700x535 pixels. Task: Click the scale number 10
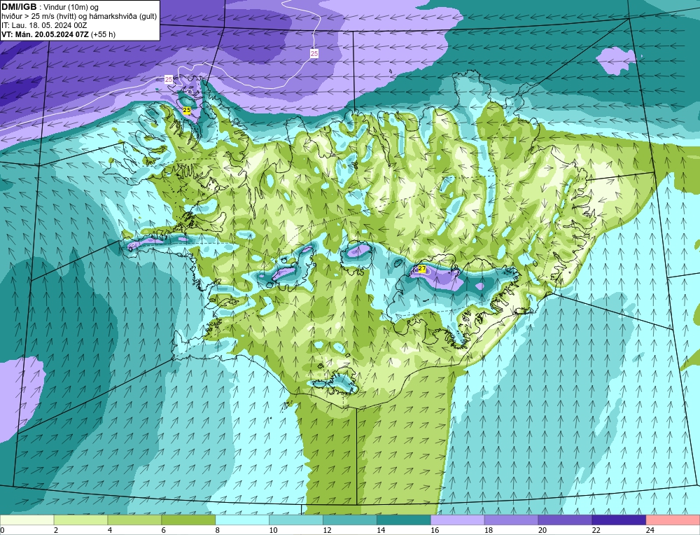point(273,530)
